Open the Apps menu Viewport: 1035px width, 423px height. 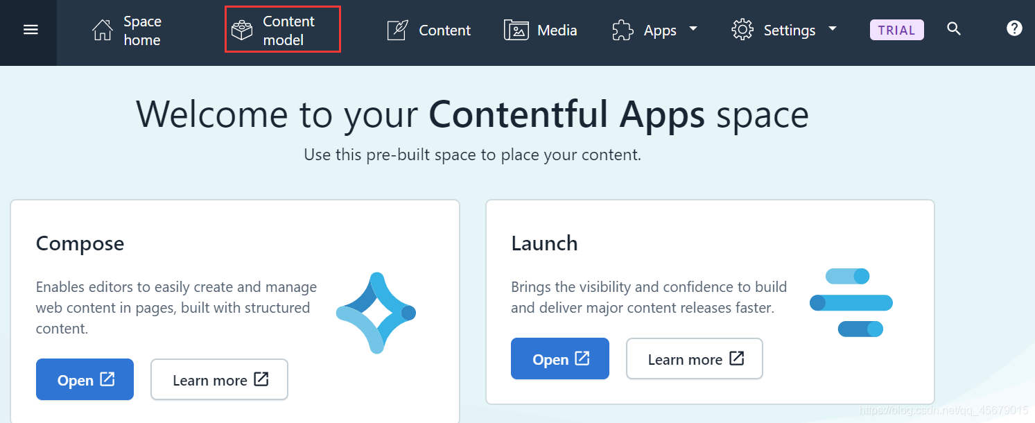pyautogui.click(x=654, y=31)
